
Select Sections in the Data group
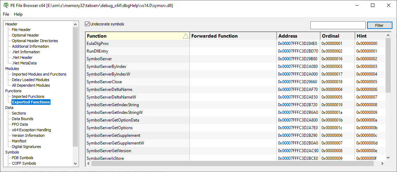pyautogui.click(x=19, y=113)
